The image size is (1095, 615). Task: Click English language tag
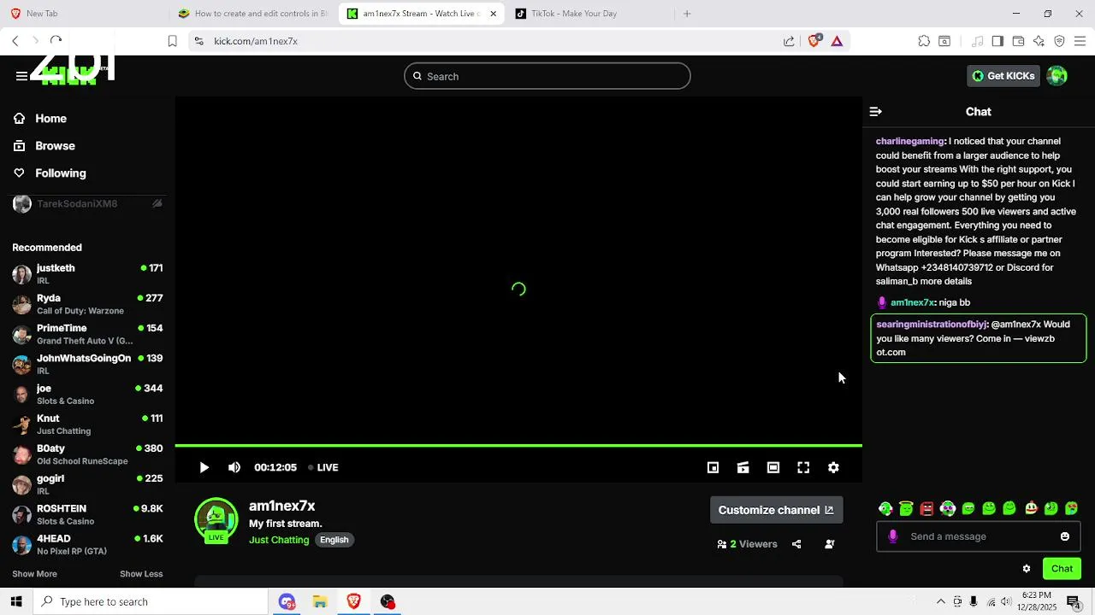tap(334, 540)
